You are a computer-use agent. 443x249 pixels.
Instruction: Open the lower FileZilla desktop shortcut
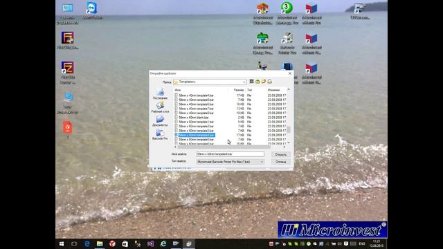(x=68, y=72)
